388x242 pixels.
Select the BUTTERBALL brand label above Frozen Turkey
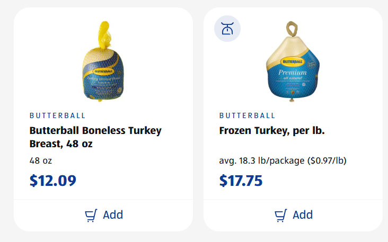[x=247, y=115]
